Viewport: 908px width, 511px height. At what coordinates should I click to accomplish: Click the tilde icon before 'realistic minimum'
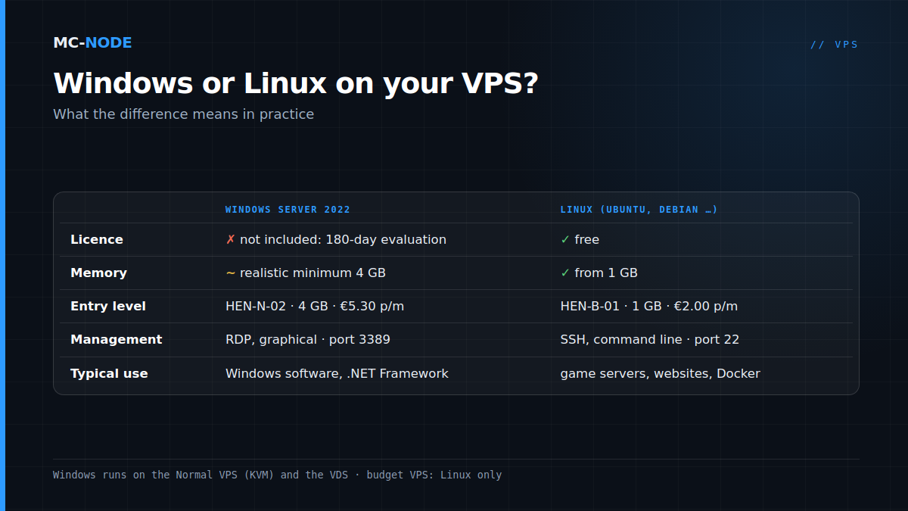coord(231,273)
